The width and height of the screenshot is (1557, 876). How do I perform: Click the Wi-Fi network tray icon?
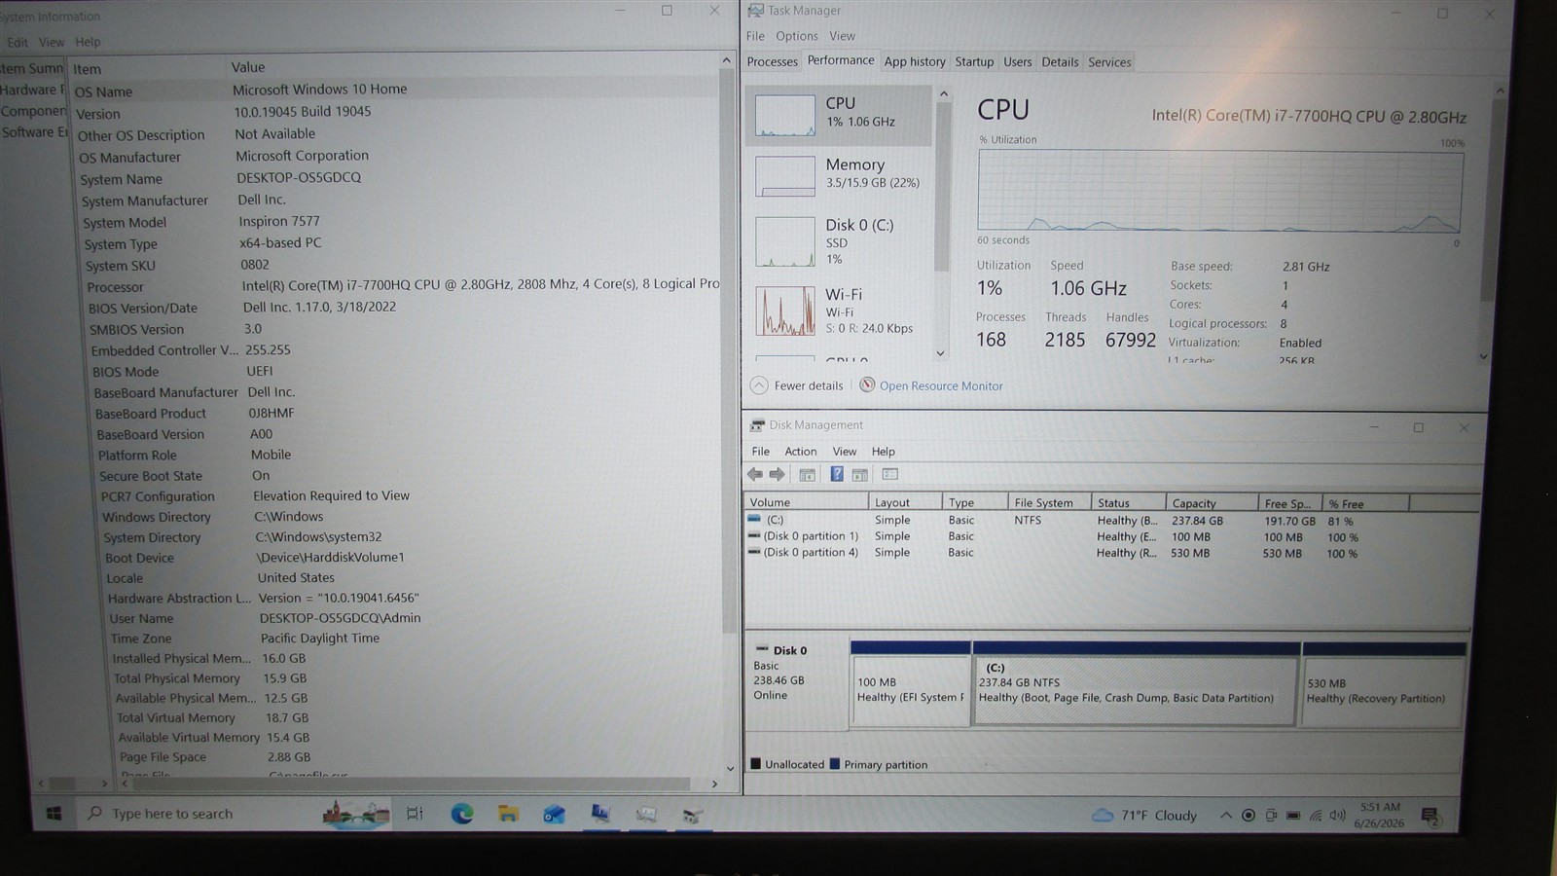pyautogui.click(x=1316, y=816)
